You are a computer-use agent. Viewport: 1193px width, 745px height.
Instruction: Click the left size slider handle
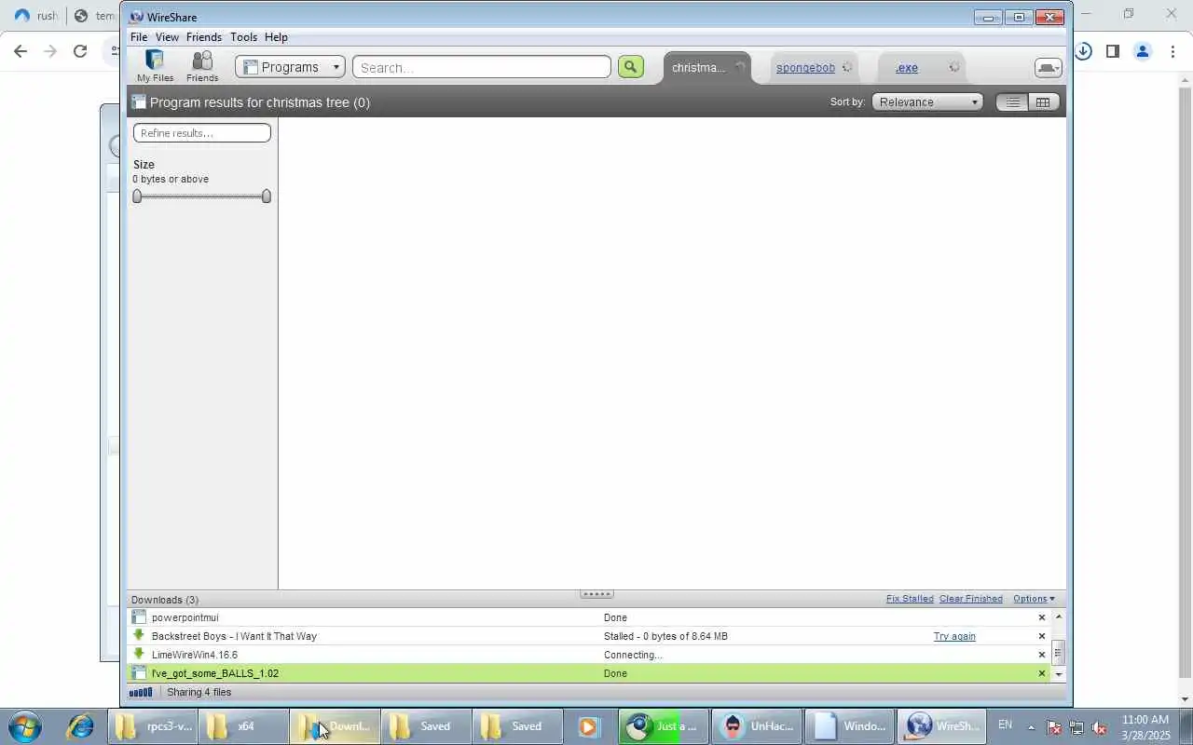[138, 196]
